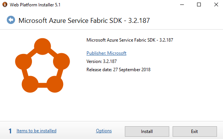Close the Web Platform Installer window
Viewport: 223px width, 139px height.
pos(216,4)
